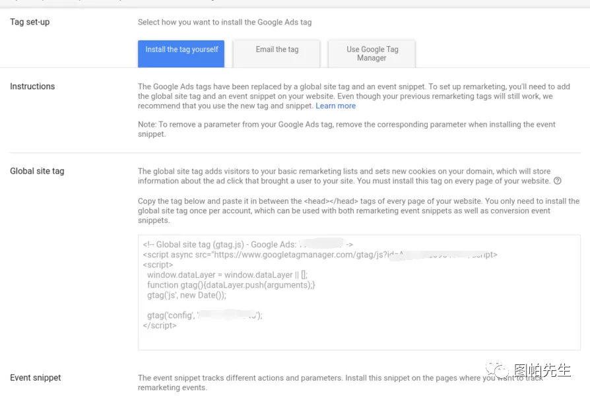590x396 pixels.
Task: Click the Global site tag section label
Action: pyautogui.click(x=37, y=171)
